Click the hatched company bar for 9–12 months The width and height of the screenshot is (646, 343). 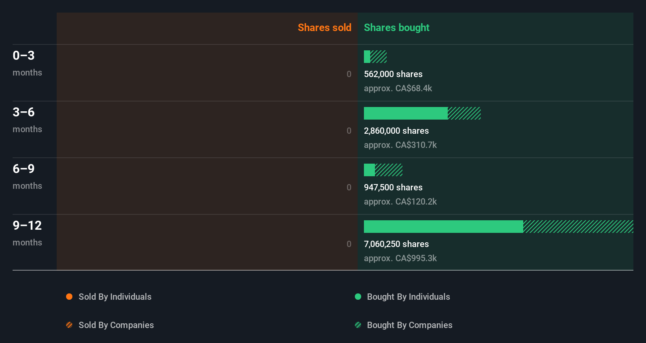point(578,227)
